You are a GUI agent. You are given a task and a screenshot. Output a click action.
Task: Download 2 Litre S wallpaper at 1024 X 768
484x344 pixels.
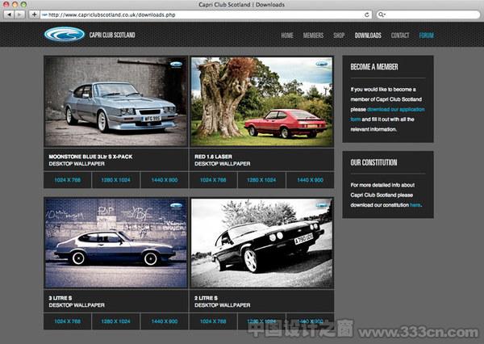point(213,321)
